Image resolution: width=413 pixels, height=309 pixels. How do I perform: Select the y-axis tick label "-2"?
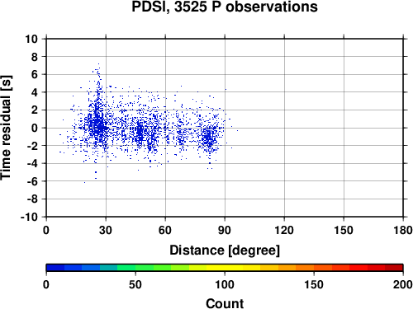32,146
